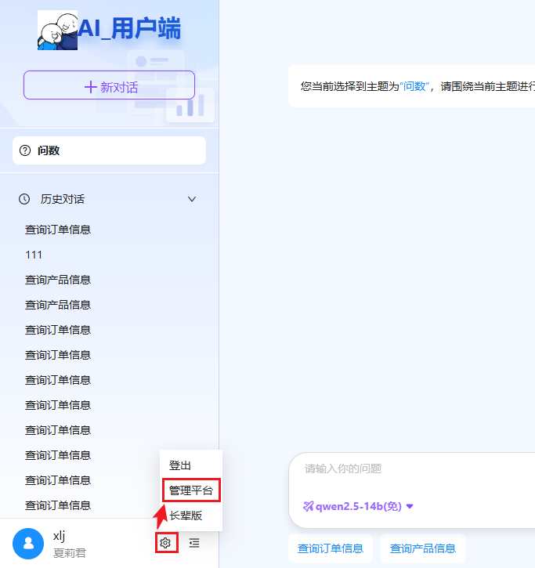This screenshot has height=568, width=535.
Task: Open the first 查询订单信息 history conversation
Action: coord(58,230)
